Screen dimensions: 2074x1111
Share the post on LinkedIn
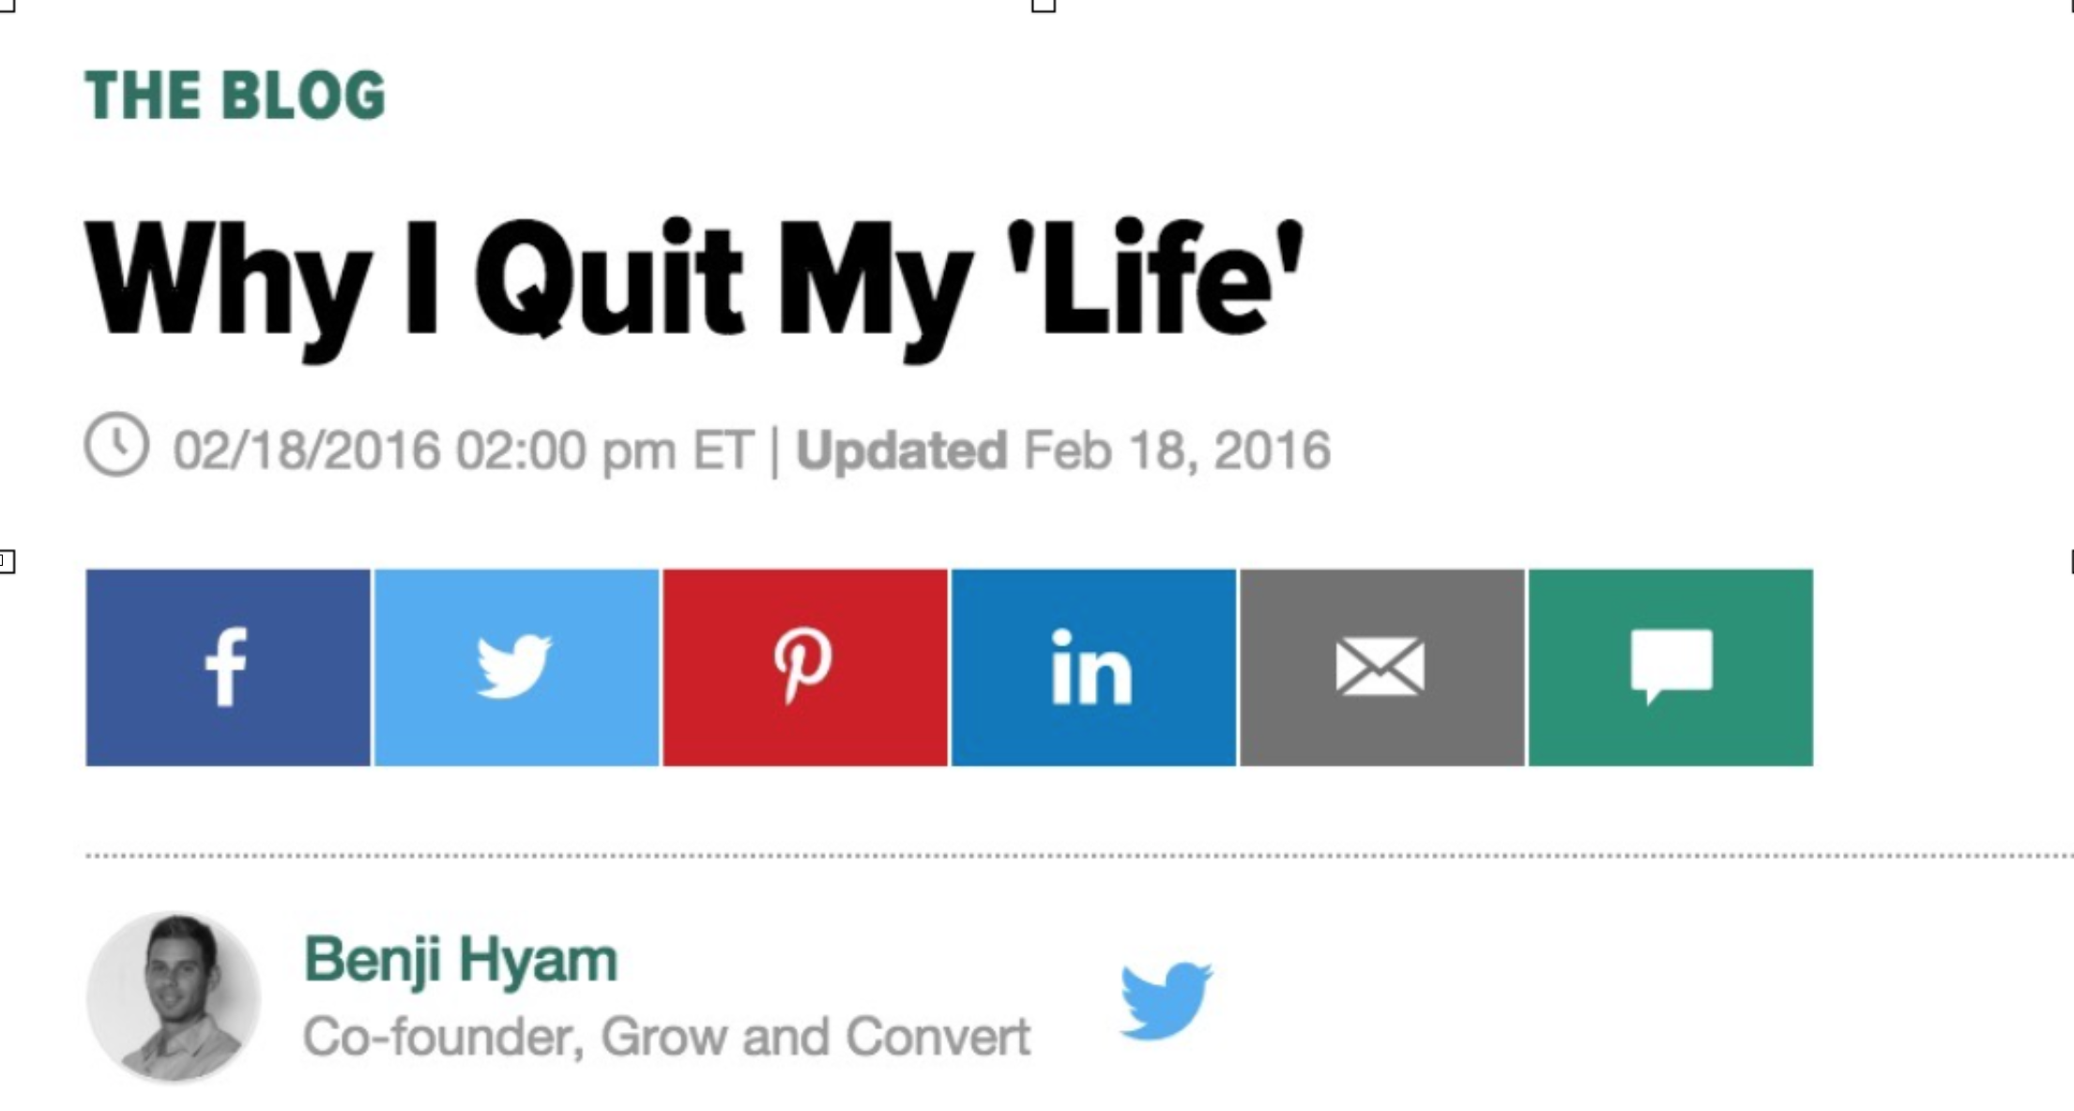[1093, 667]
